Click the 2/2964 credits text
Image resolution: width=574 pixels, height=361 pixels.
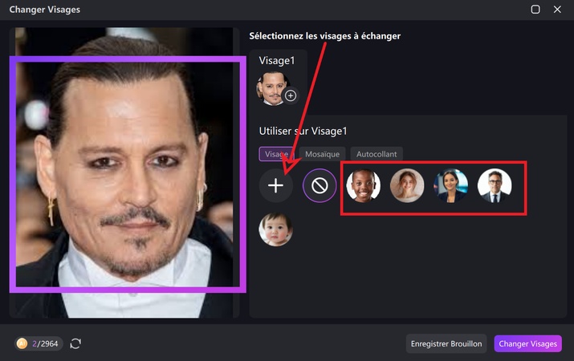(45, 344)
